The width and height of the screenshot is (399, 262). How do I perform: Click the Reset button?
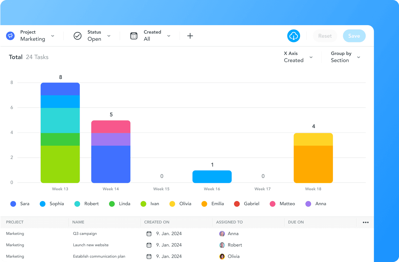pos(325,36)
